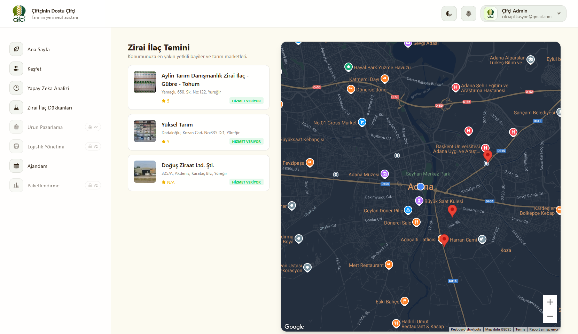
Task: Click the Çifçi logo in the header
Action: (x=19, y=14)
